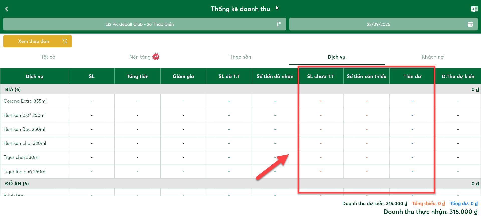This screenshot has width=481, height=220.
Task: Collapse the BIA (6) group row
Action: (241, 89)
